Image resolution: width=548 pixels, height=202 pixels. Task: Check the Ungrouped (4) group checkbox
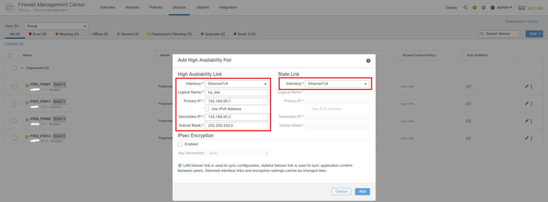(14, 68)
